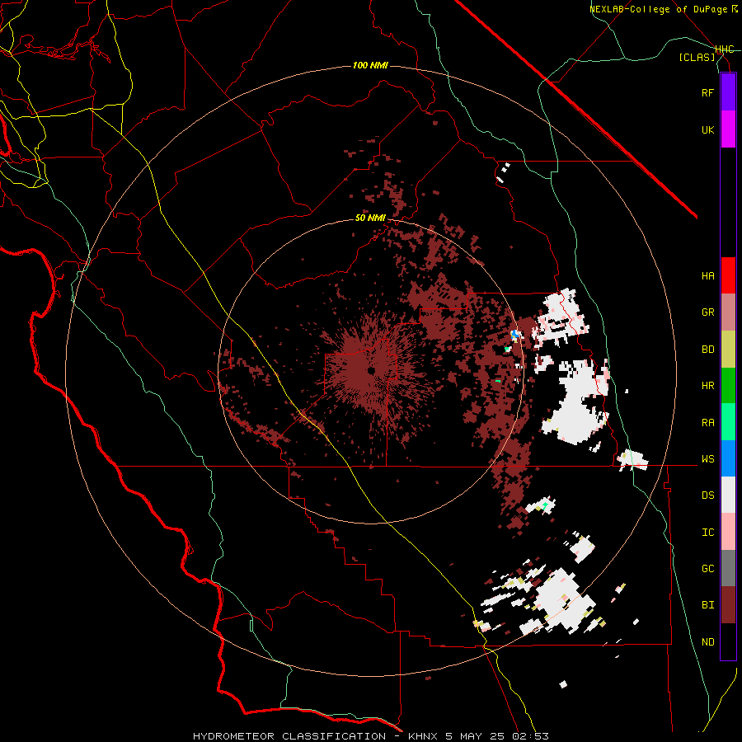
Task: Select the GC gray legend swatch
Action: pos(728,568)
